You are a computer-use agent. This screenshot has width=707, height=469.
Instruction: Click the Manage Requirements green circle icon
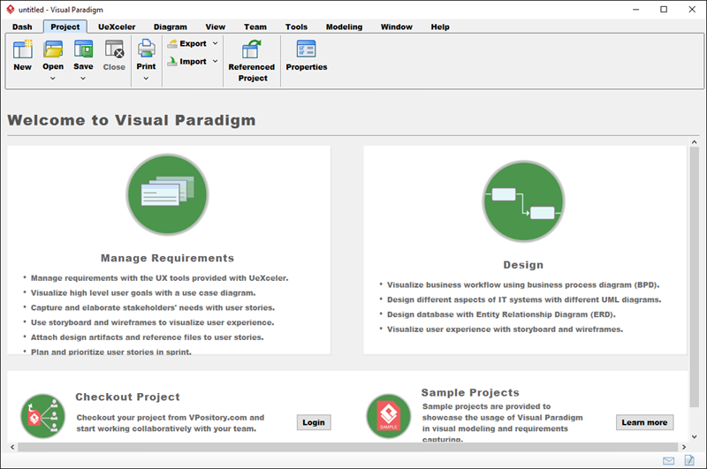pos(167,194)
